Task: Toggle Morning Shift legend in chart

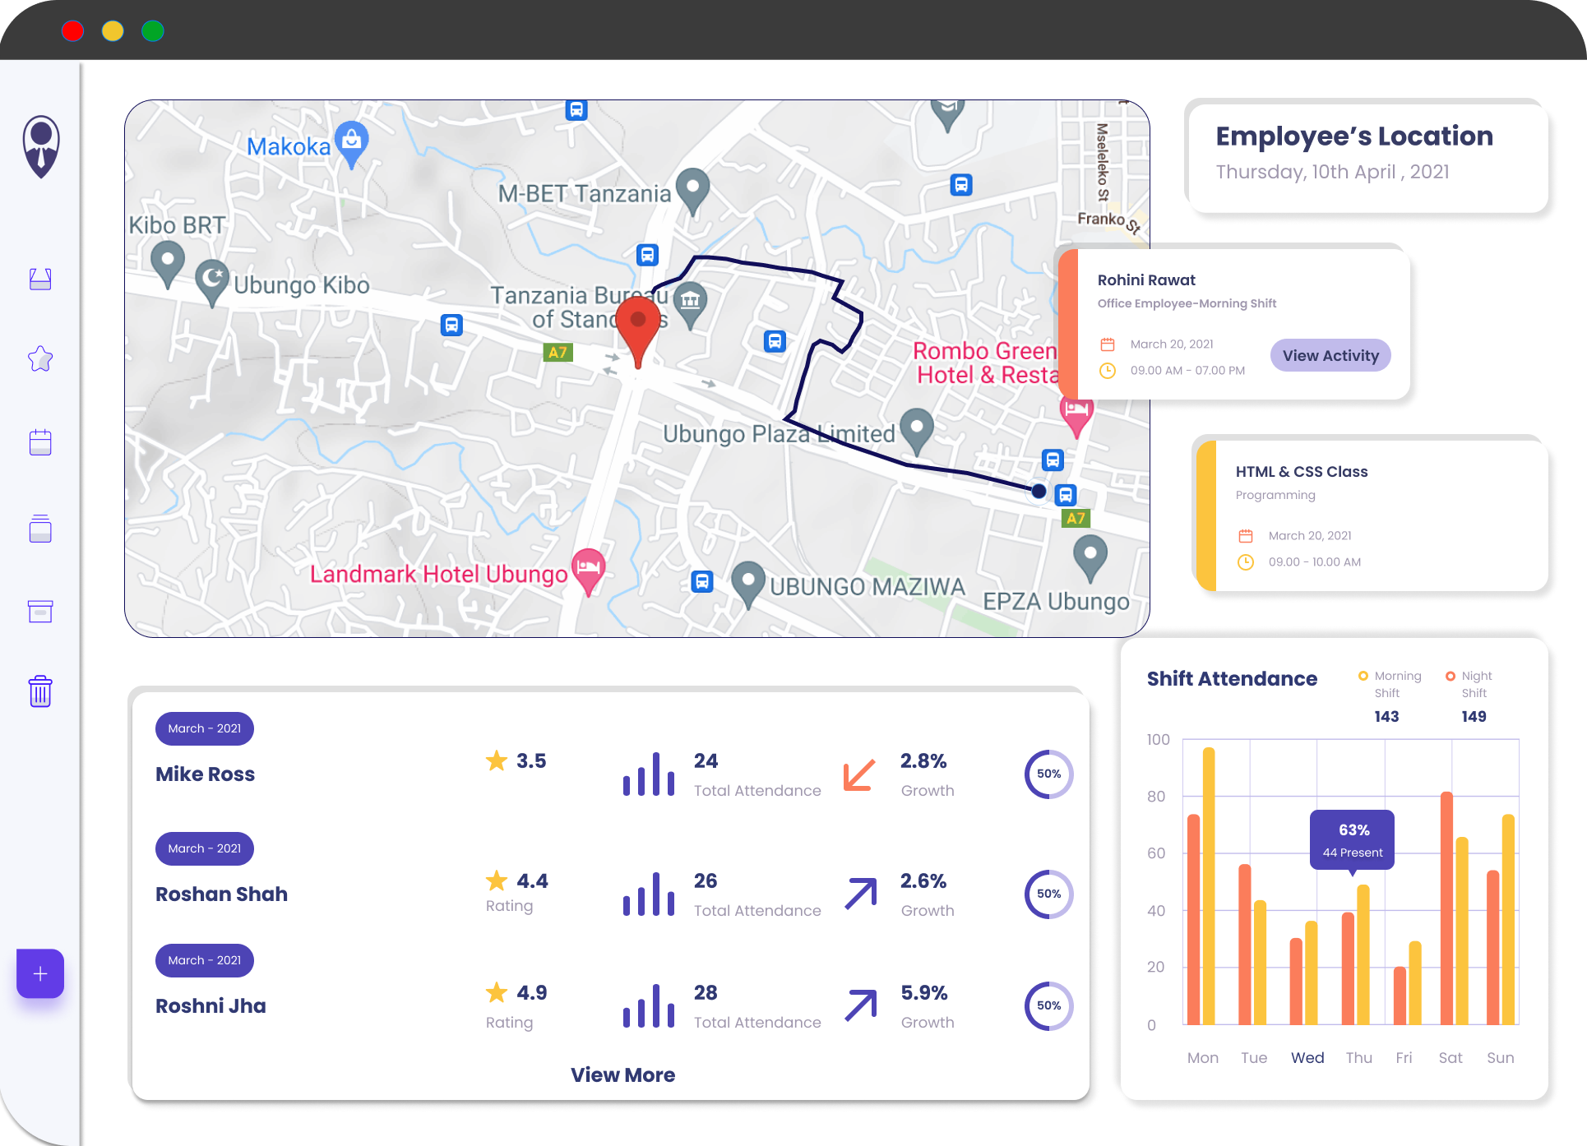Action: tap(1390, 684)
